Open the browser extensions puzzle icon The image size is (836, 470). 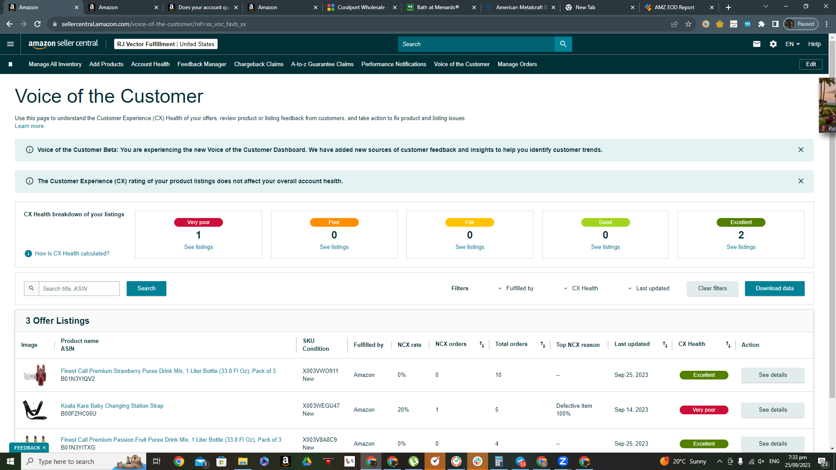tap(762, 24)
